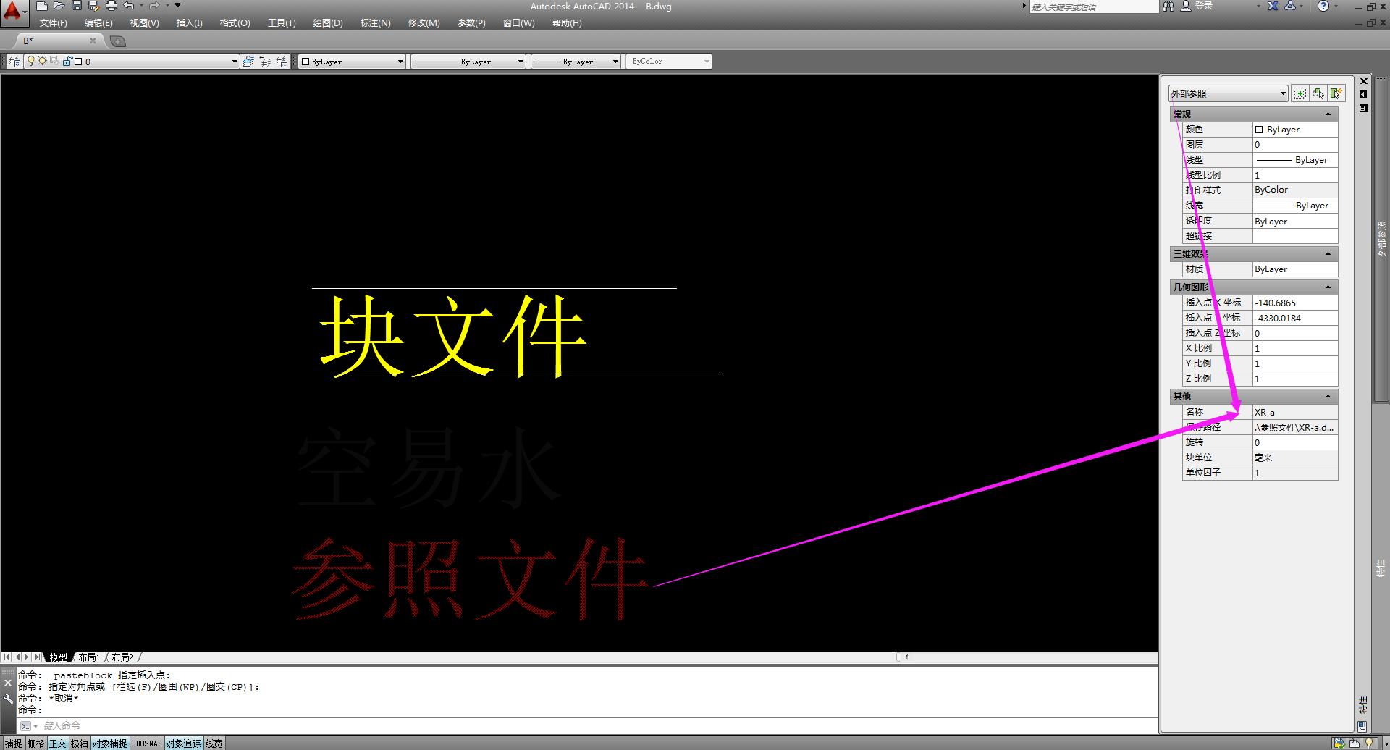Click the Save As icon
The width and height of the screenshot is (1390, 750).
pos(93,6)
